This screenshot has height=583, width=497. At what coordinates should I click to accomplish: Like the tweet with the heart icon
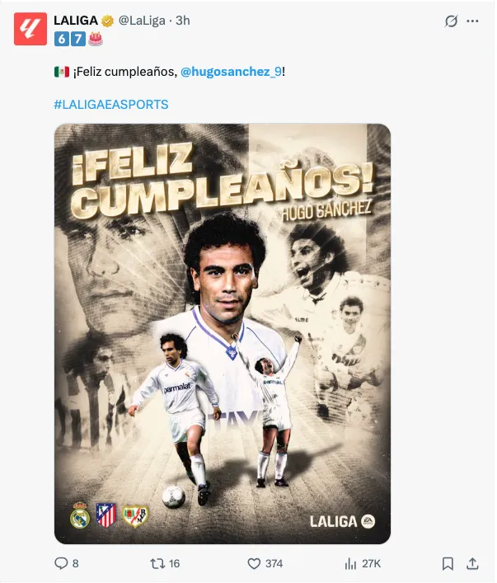pyautogui.click(x=254, y=564)
